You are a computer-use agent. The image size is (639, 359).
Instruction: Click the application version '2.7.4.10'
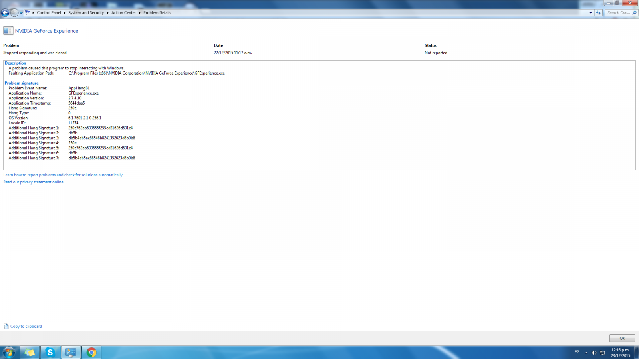(x=75, y=98)
